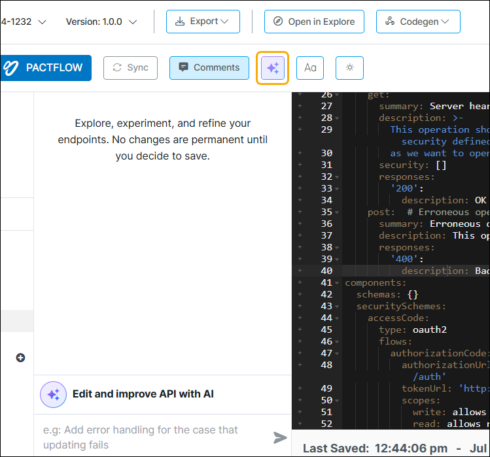The width and height of the screenshot is (490, 457).
Task: Open the AI assistant sparkle button in toolbar
Action: [x=273, y=68]
